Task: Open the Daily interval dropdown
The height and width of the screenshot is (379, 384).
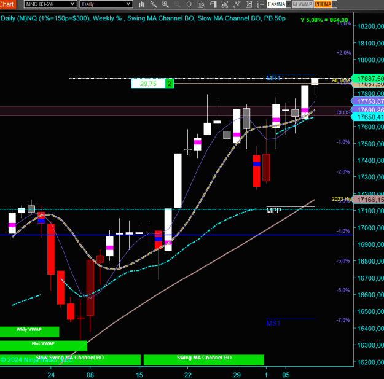Action: pos(106,4)
